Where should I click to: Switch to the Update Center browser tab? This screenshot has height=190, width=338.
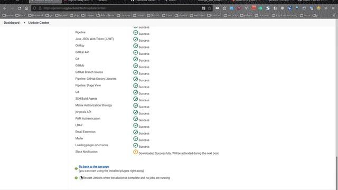coord(45,1)
